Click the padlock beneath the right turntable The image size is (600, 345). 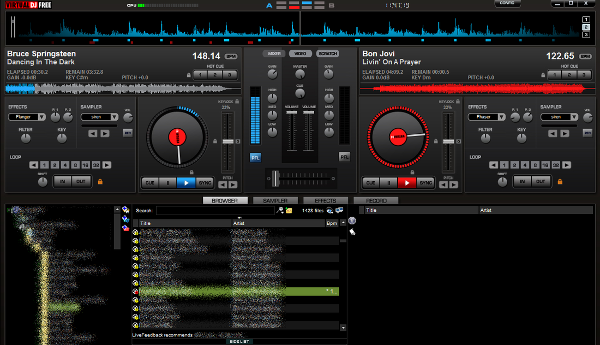point(412,172)
